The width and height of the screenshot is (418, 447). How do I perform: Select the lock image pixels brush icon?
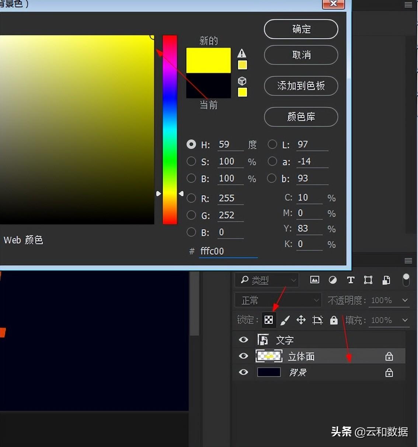click(x=285, y=320)
